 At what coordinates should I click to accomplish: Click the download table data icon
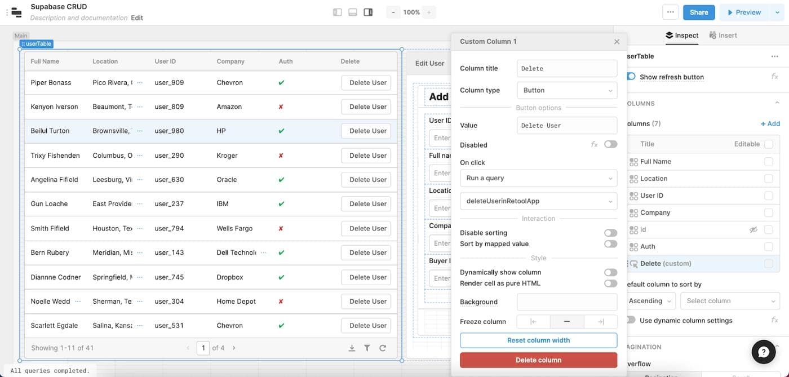(x=352, y=348)
